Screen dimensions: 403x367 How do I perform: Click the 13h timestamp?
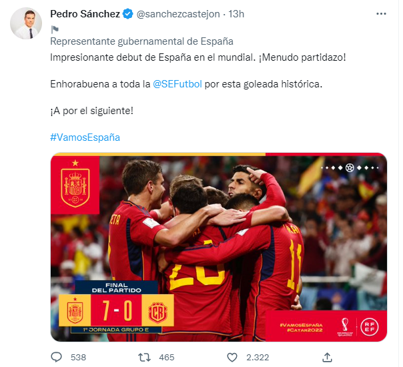pyautogui.click(x=236, y=14)
